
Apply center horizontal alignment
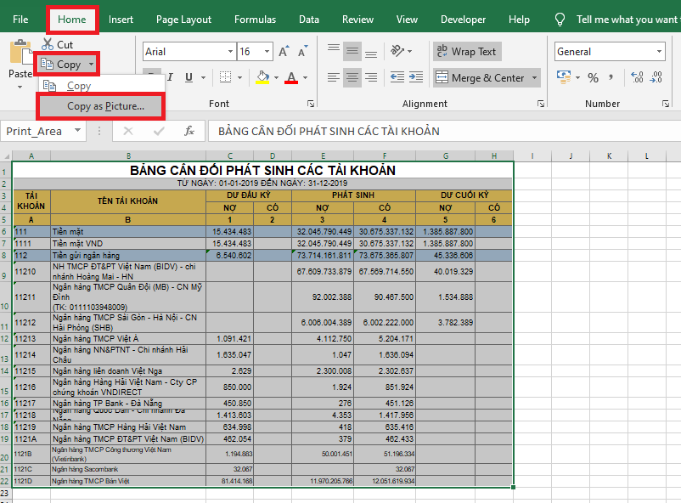coord(353,78)
